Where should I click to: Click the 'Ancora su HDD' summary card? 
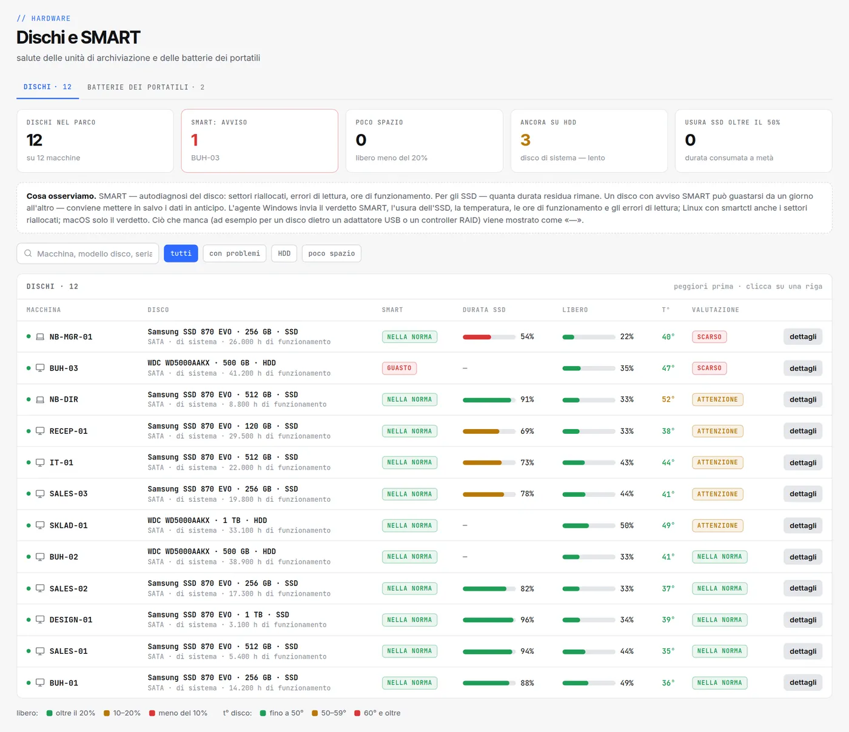click(x=589, y=141)
